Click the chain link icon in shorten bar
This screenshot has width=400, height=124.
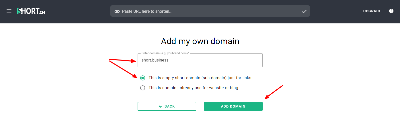coord(117,11)
